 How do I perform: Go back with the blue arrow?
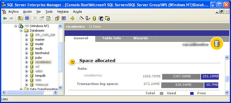pos(5,18)
